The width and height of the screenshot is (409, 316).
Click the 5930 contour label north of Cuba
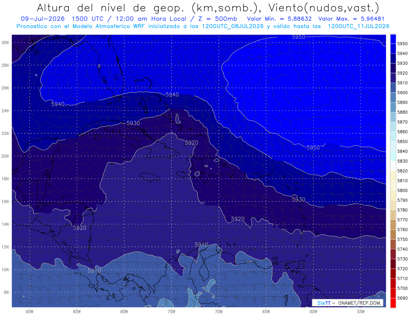[x=133, y=123]
